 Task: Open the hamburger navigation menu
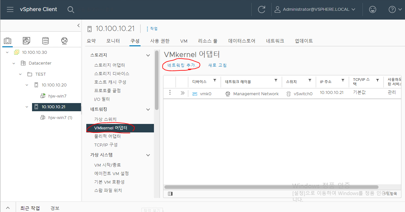(10, 9)
